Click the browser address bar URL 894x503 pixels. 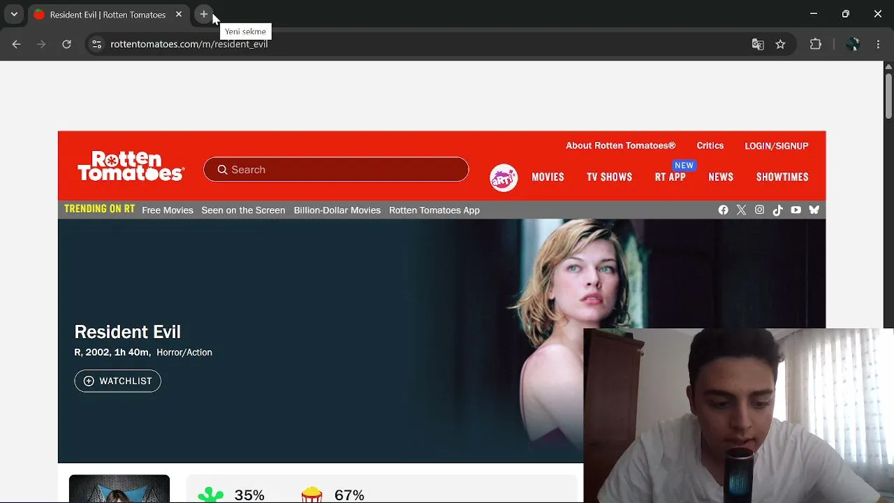tap(189, 44)
